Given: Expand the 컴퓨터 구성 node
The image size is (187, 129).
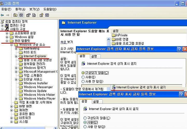Looking at the screenshot, I should pyautogui.click(x=2, y=25).
